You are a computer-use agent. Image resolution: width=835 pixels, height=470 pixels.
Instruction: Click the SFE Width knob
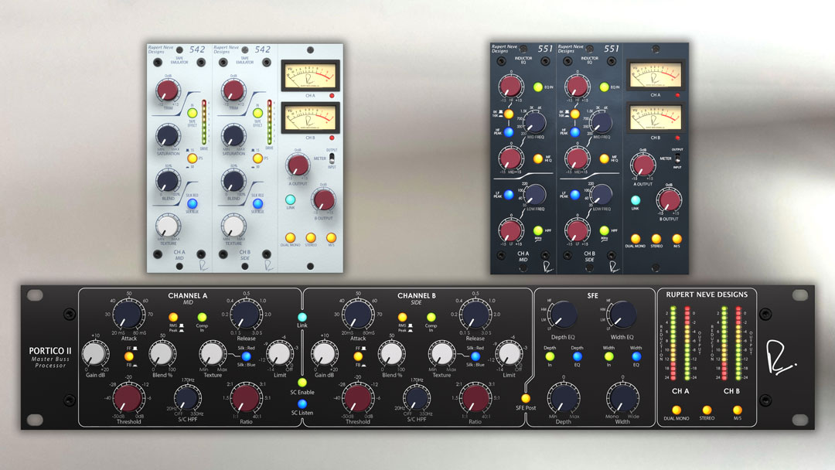[622, 398]
